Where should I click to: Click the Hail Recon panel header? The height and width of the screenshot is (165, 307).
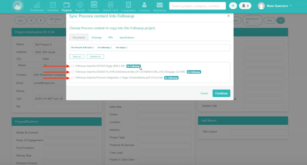tap(243, 121)
